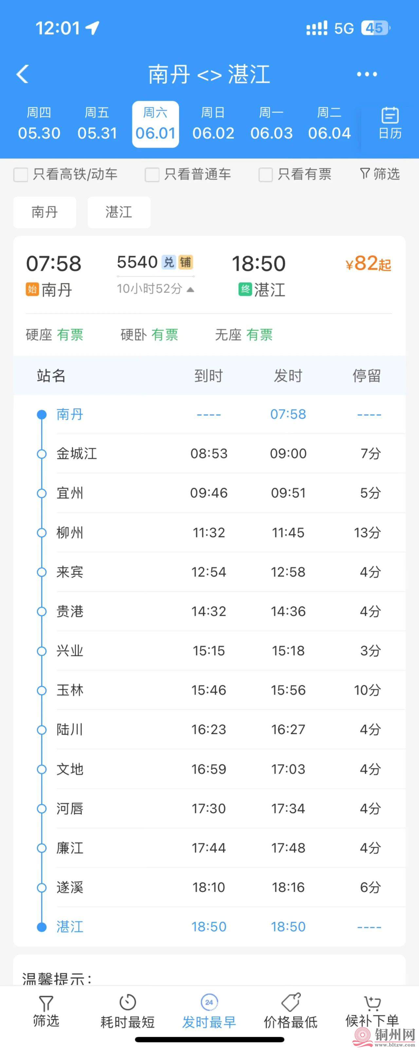This screenshot has width=419, height=1050.
Task: Tap the ¥82起 price
Action: [368, 264]
